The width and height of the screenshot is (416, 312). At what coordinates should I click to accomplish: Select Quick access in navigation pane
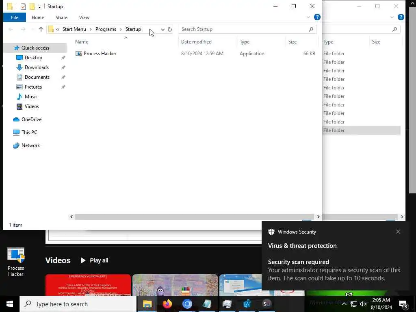pos(35,48)
